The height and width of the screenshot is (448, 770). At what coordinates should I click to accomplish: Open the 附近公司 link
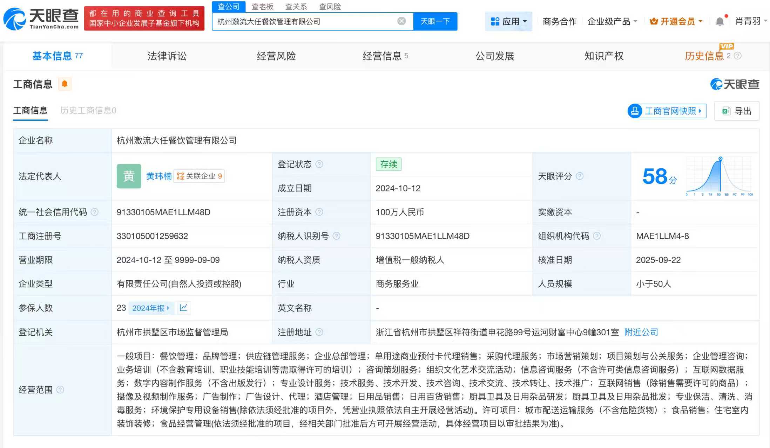click(x=641, y=332)
